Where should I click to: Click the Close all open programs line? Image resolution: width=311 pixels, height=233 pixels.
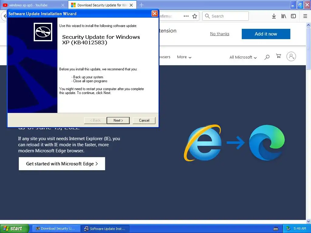coord(90,81)
